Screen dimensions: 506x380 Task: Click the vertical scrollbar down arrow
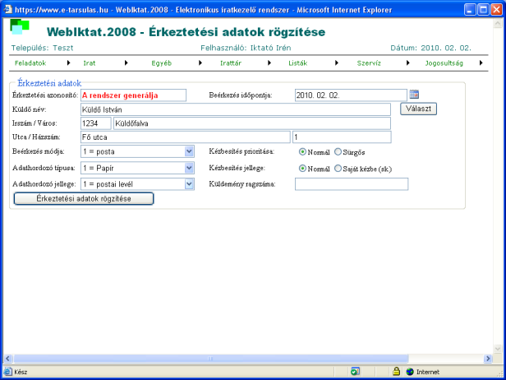point(497,349)
